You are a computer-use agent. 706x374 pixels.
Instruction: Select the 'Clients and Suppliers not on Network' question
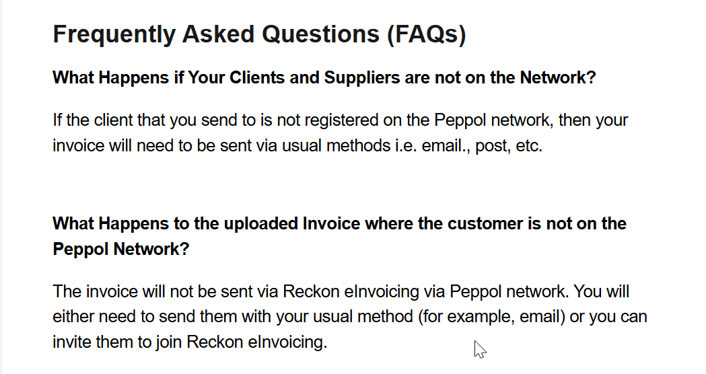(324, 78)
